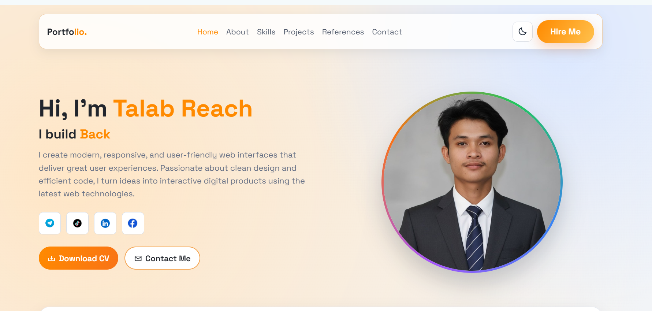Click the Hire Me button
This screenshot has width=652, height=311.
[565, 32]
